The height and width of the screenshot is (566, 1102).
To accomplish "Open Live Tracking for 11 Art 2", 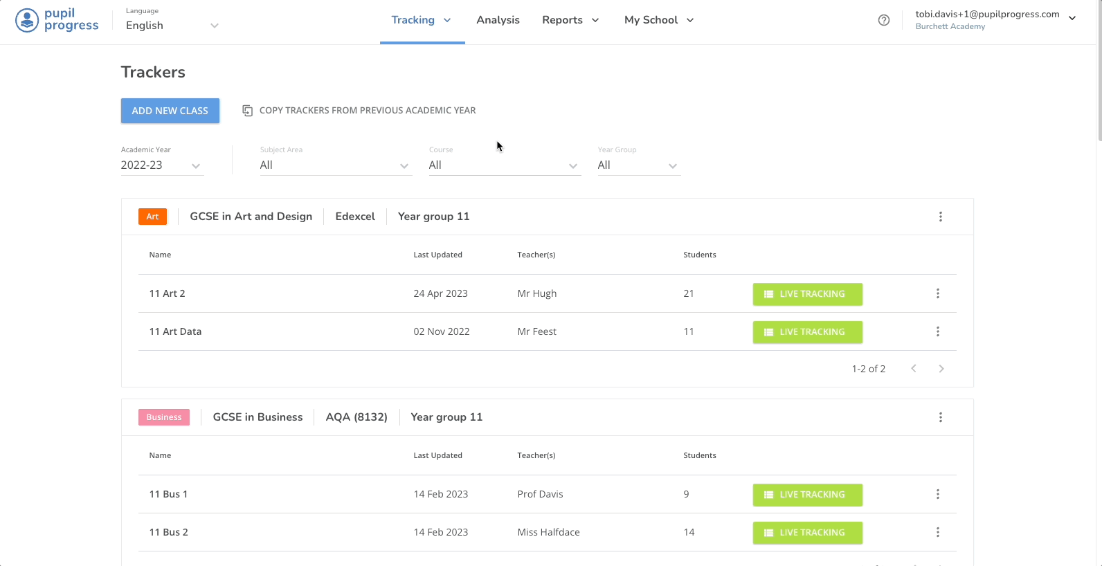I will [807, 294].
